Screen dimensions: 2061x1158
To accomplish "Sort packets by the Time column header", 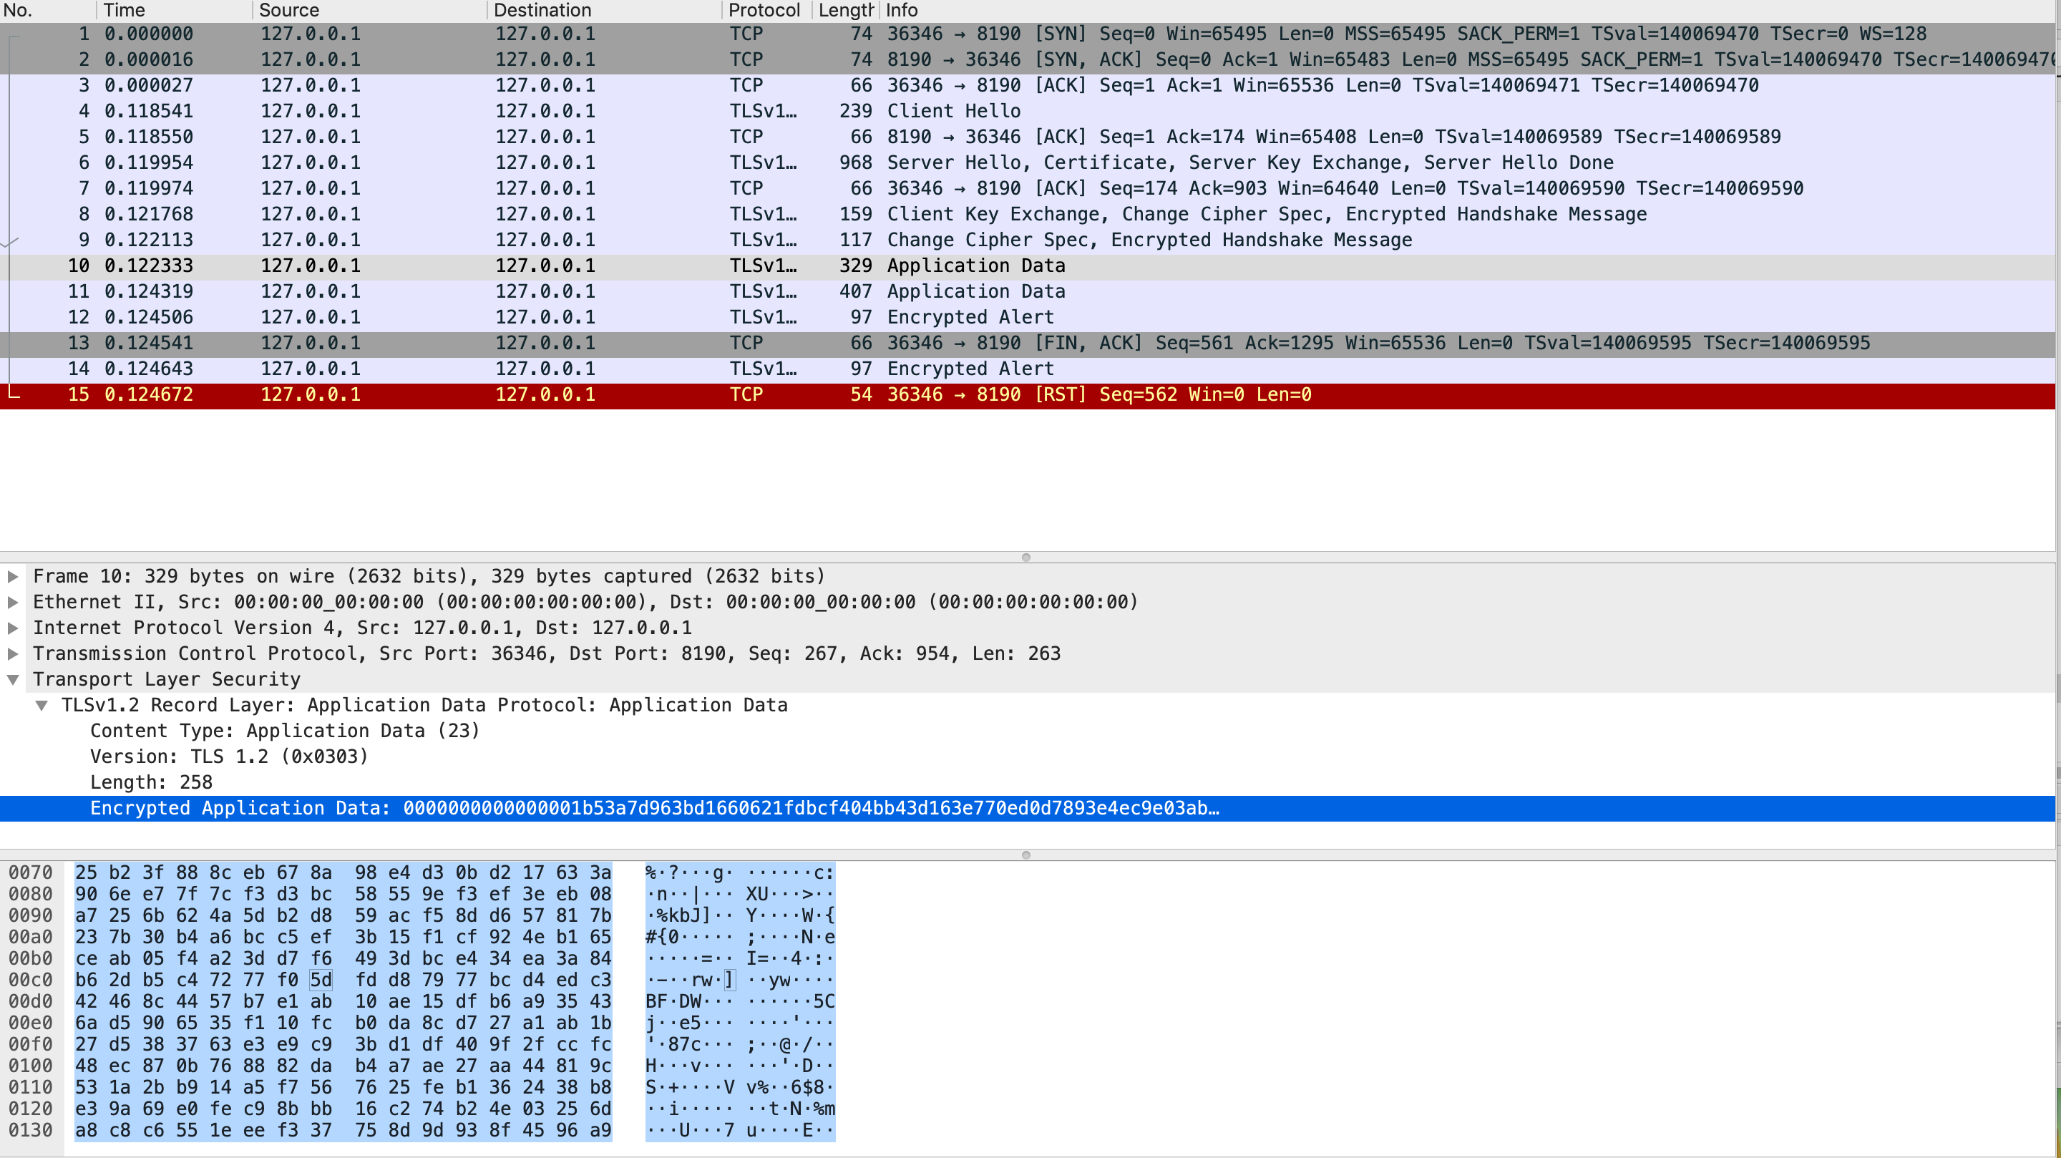I will click(125, 11).
